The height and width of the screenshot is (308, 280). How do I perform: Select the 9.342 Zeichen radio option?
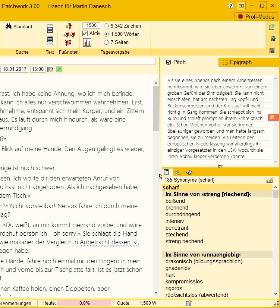coord(106,26)
